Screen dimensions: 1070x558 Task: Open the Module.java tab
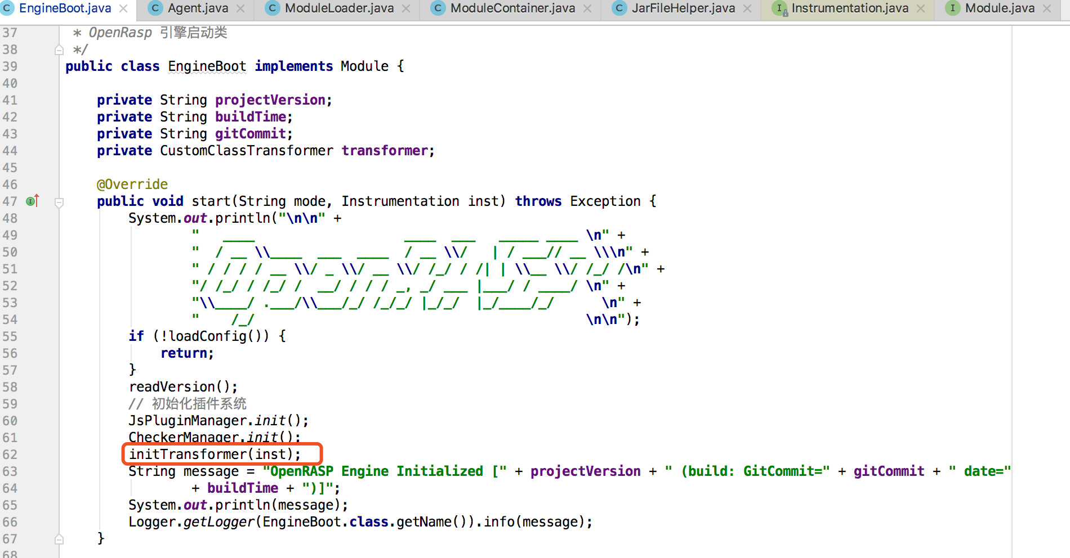pos(1000,8)
